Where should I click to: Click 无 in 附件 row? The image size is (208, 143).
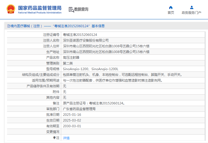64,92
